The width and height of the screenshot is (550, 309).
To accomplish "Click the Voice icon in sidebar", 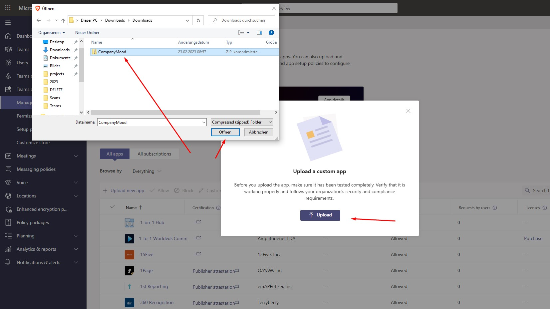I will point(8,182).
